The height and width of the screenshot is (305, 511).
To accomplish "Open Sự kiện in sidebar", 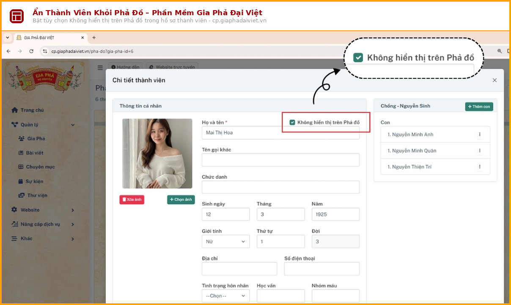I will pos(35,181).
